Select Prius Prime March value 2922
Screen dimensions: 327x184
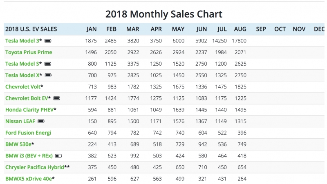pos(133,53)
